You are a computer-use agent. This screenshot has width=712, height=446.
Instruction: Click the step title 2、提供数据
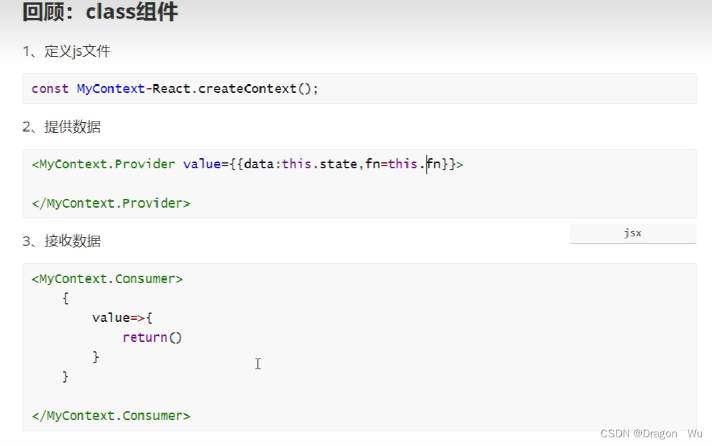[x=61, y=127]
